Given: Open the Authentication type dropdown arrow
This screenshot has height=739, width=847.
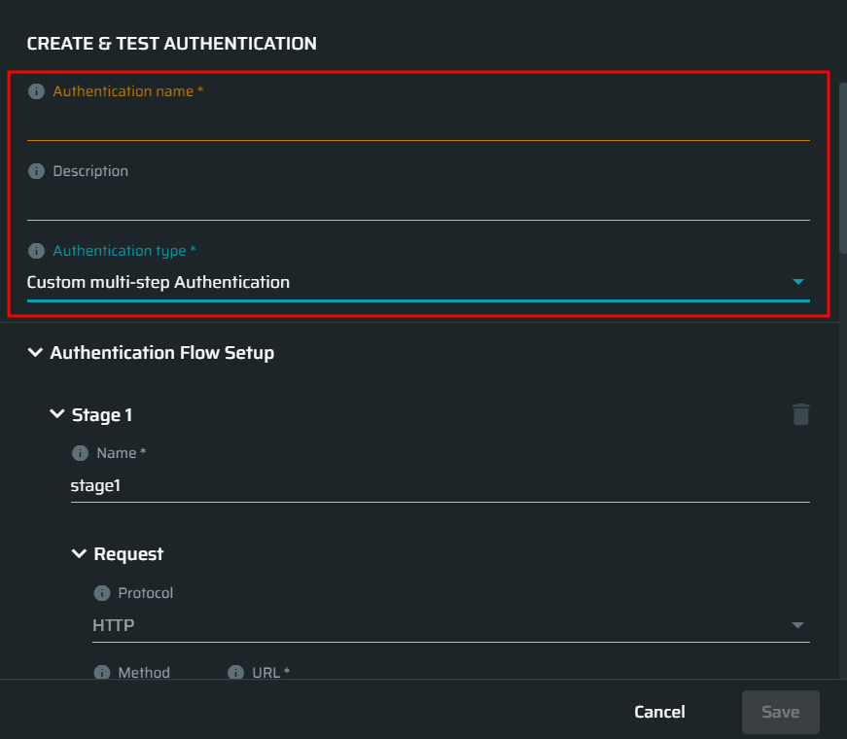Looking at the screenshot, I should click(x=797, y=282).
